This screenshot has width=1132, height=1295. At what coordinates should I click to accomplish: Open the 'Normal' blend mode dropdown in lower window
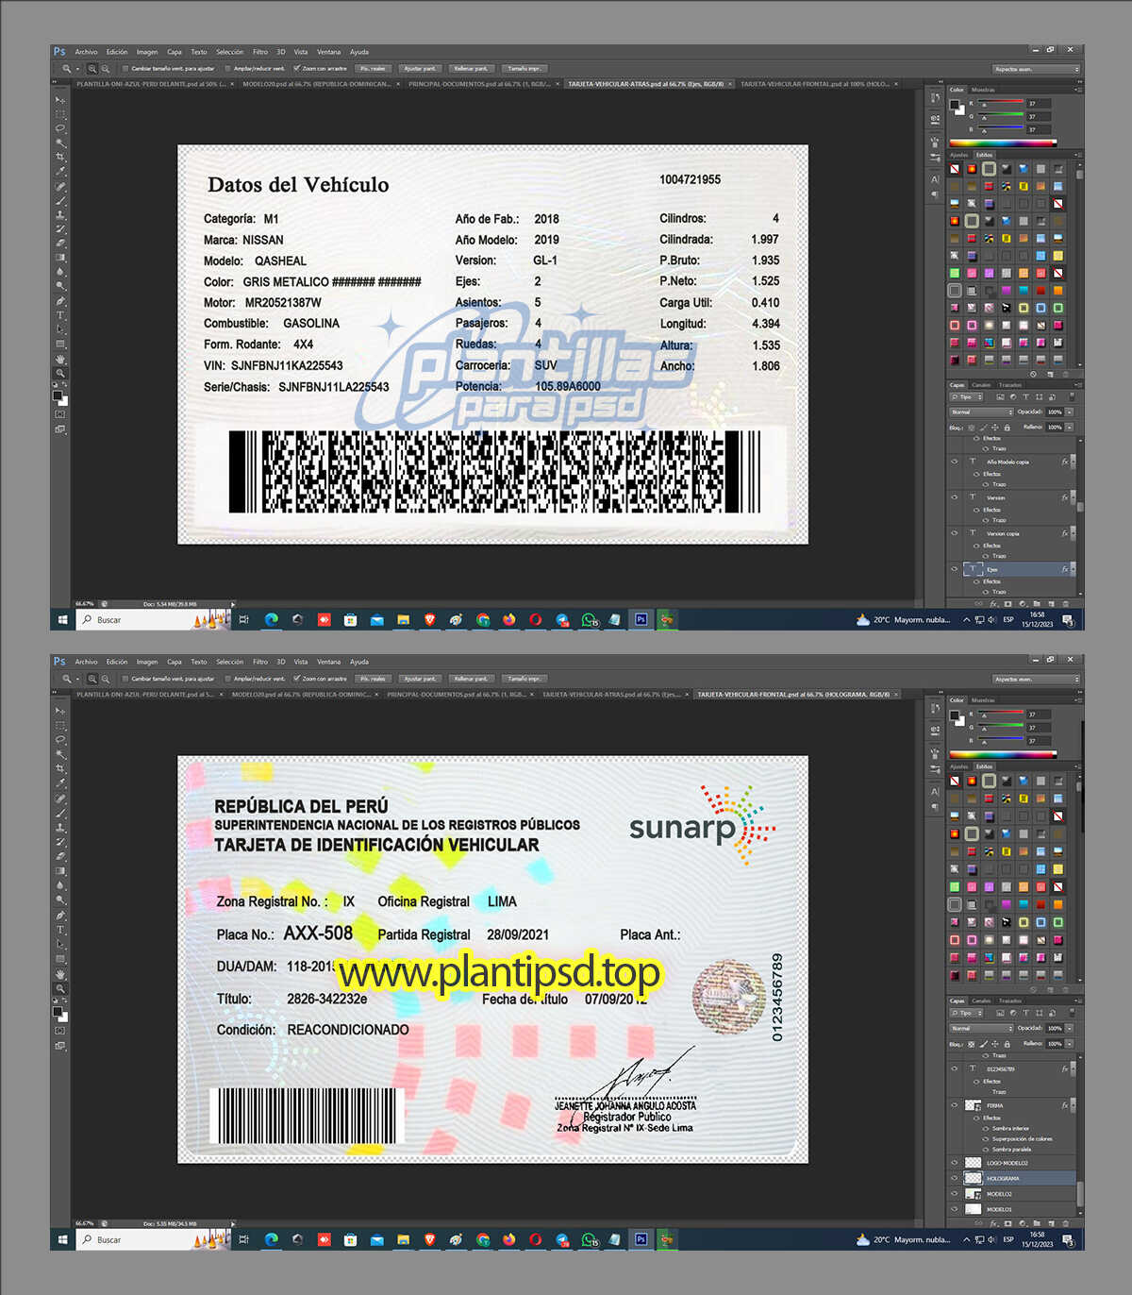click(981, 1029)
